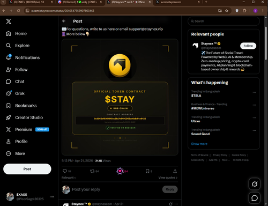Follow Staynex in Relevant people
Screen dimensions: 268x206
pyautogui.click(x=248, y=46)
